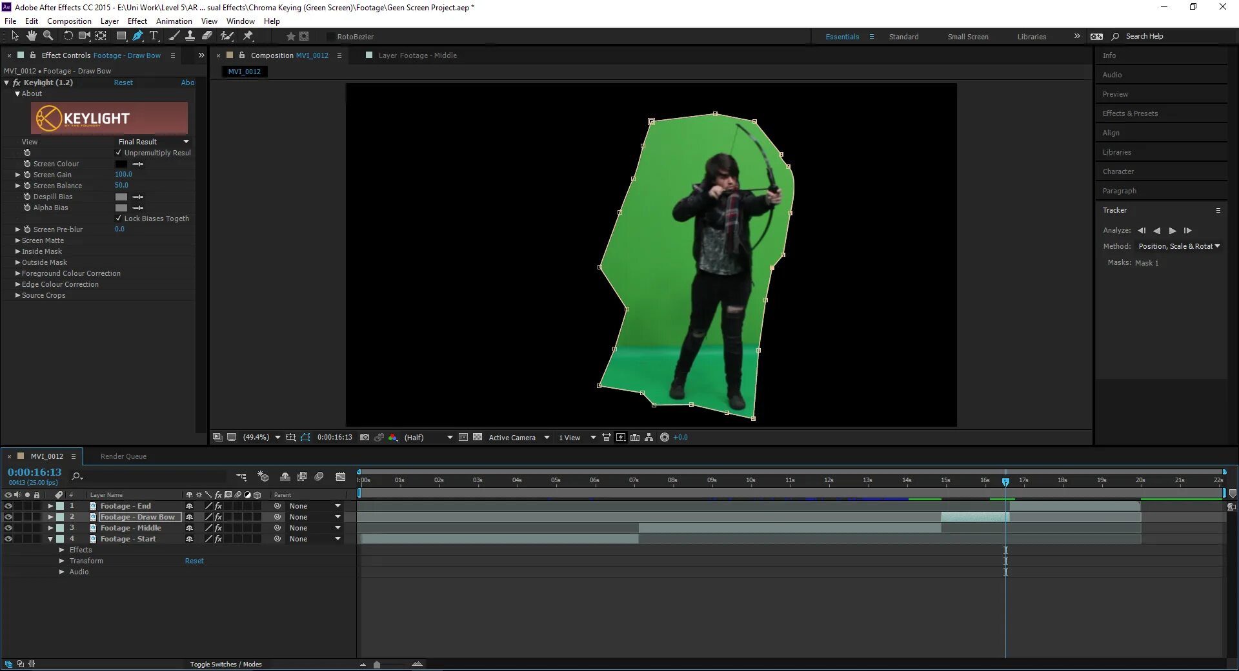Select the Pen tool
Screen dimensions: 1239x671
[137, 36]
